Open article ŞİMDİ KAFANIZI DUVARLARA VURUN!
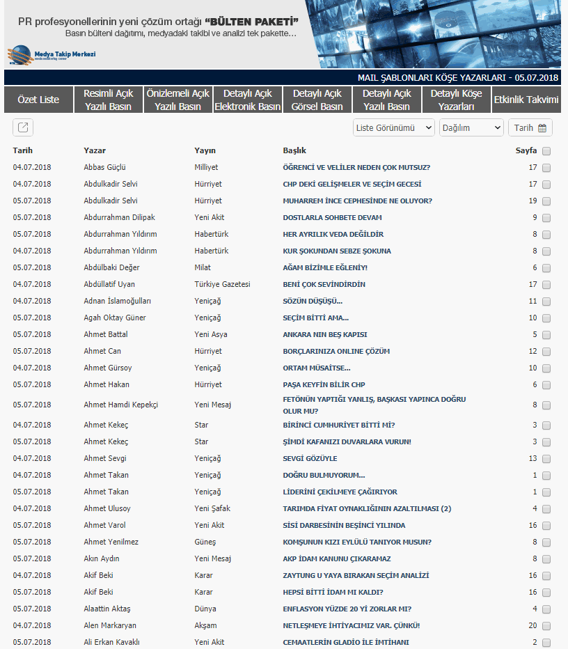This screenshot has width=568, height=649. (347, 441)
